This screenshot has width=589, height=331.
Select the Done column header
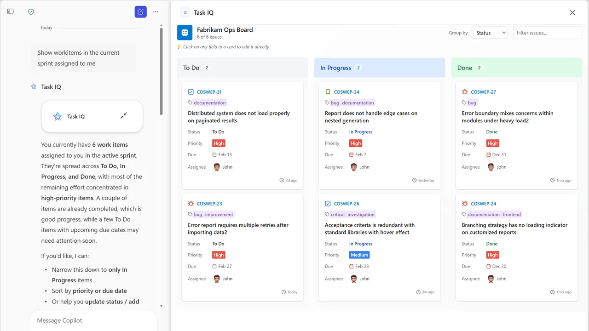[x=516, y=68]
